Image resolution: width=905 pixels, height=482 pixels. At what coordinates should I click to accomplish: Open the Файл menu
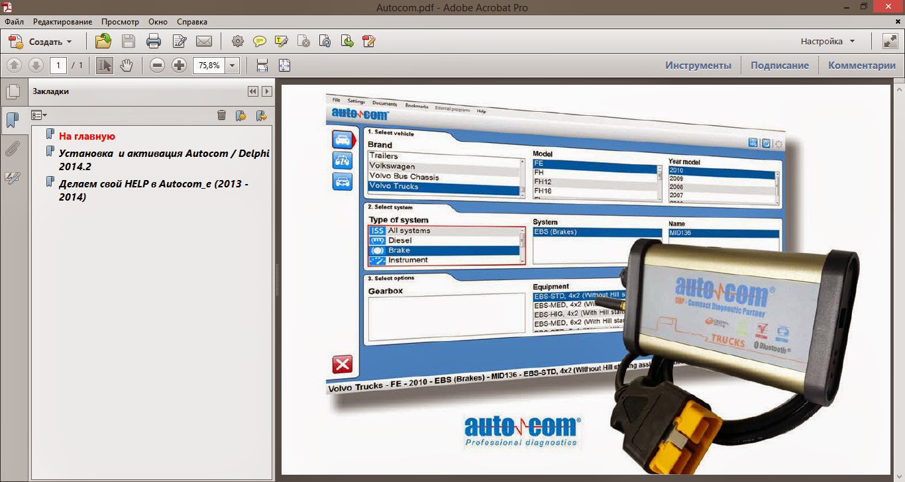[x=14, y=22]
